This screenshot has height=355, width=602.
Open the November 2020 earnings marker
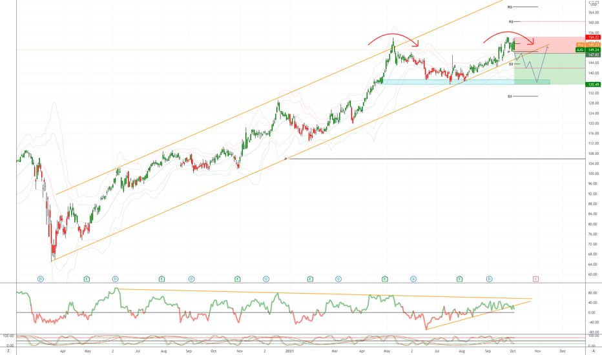tap(238, 279)
